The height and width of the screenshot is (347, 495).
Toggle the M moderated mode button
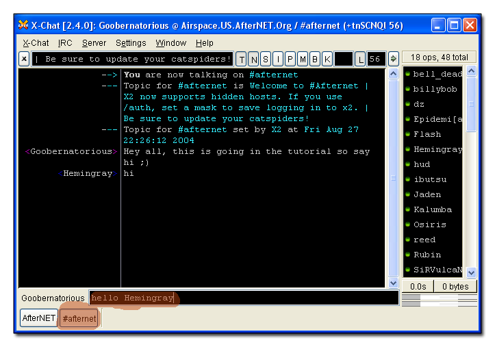tap(302, 59)
